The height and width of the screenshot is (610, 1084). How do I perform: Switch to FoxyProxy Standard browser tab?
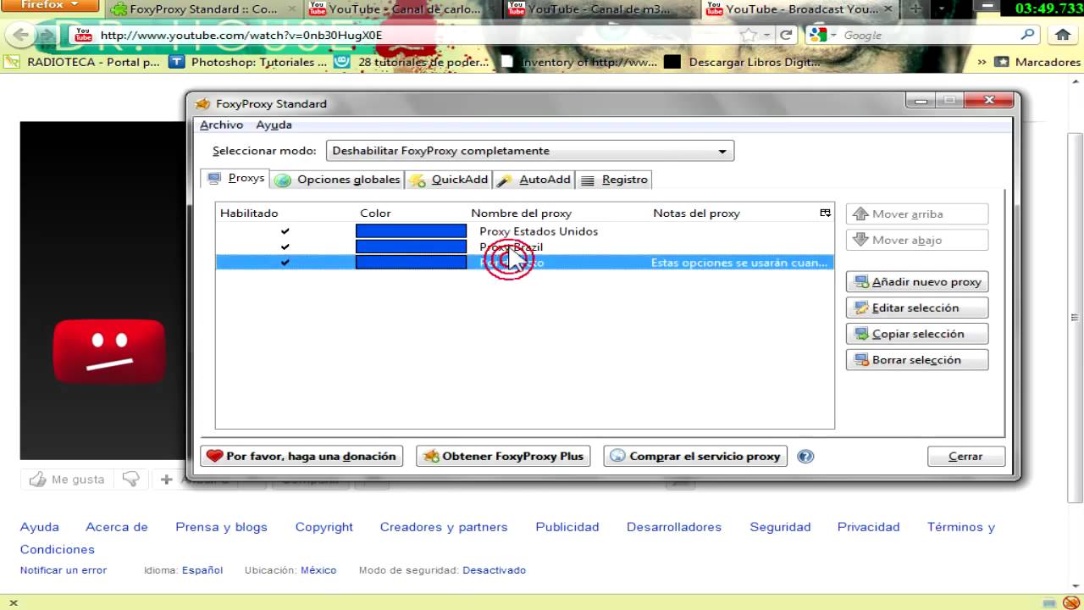[203, 9]
